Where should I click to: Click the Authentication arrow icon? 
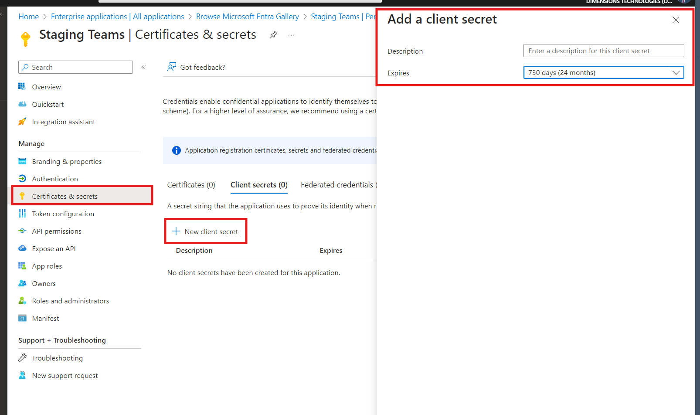point(22,179)
